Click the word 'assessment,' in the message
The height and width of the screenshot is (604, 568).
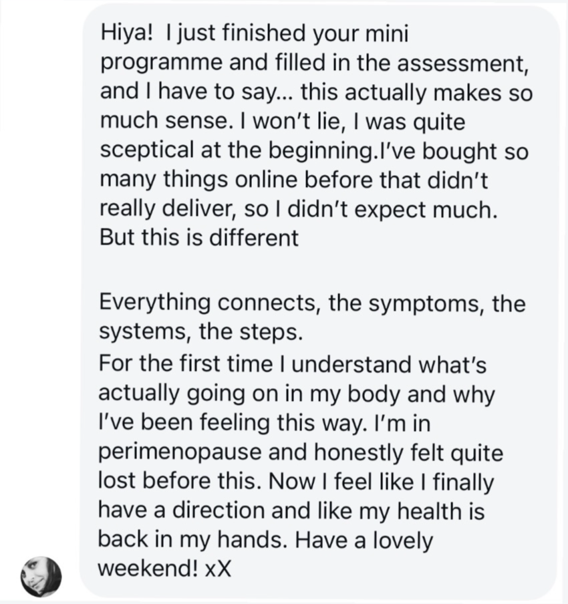point(462,63)
